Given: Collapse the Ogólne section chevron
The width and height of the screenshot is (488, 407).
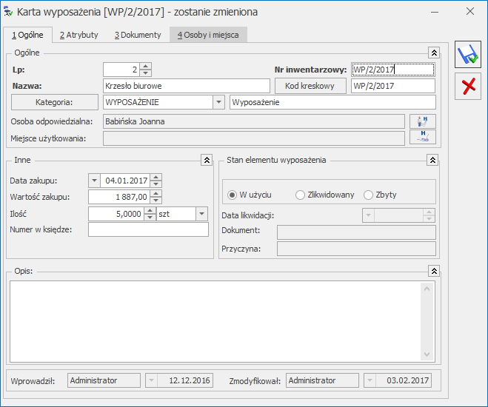Looking at the screenshot, I should [434, 53].
